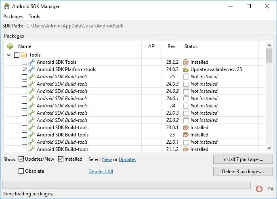Click the Android SDK Platform-tools wrench icon
The width and height of the screenshot is (277, 199).
(31, 69)
